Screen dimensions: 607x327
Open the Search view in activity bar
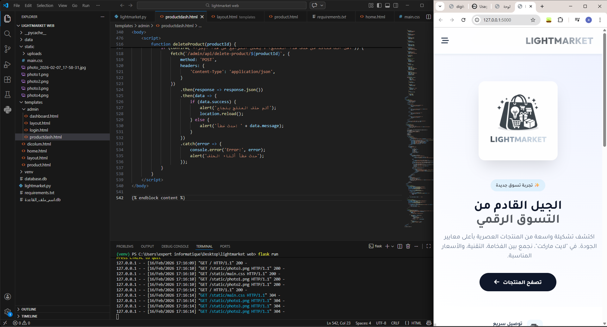click(x=8, y=34)
